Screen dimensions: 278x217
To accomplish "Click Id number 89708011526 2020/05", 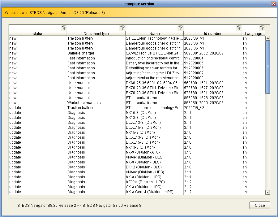I will [x=204, y=98].
